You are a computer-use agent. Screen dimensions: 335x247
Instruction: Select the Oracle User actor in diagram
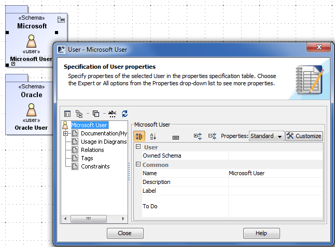point(32,110)
